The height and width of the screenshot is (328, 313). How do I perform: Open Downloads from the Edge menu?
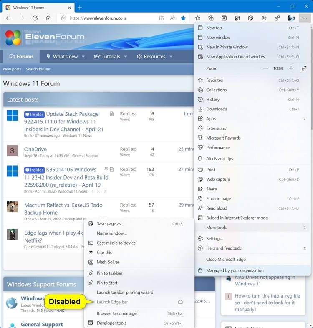click(252, 109)
